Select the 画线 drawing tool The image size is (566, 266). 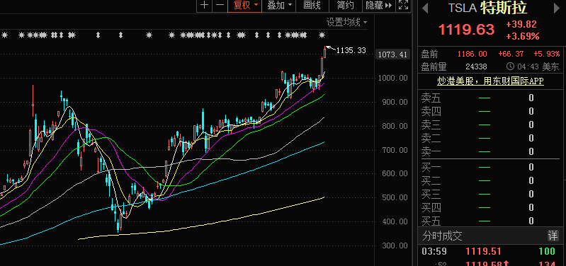(312, 6)
